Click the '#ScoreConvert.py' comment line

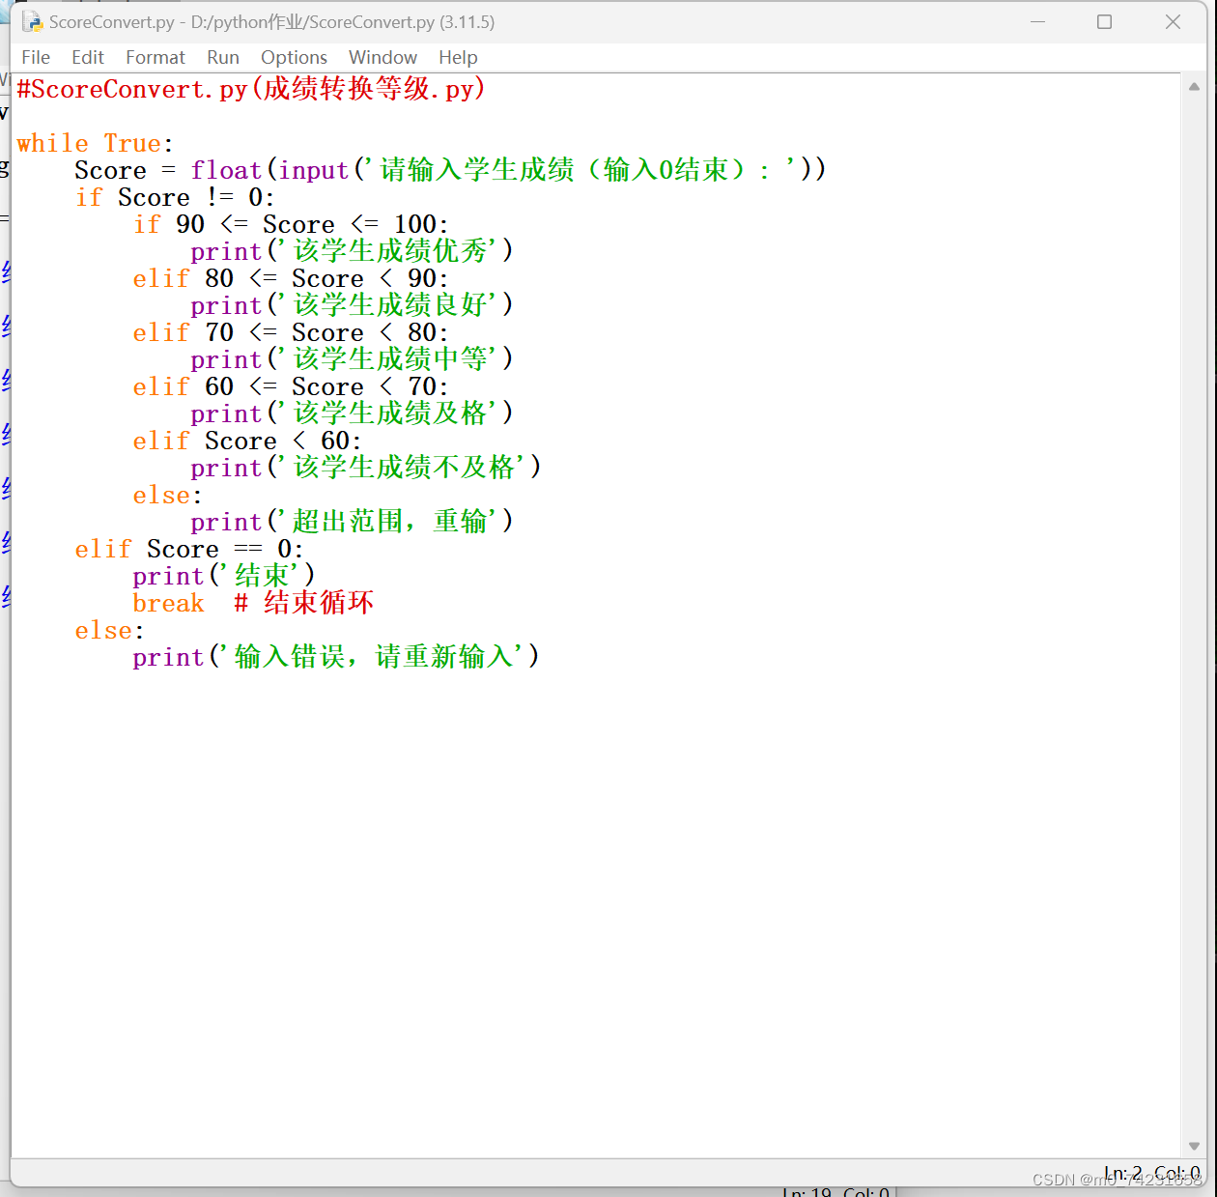pos(251,89)
